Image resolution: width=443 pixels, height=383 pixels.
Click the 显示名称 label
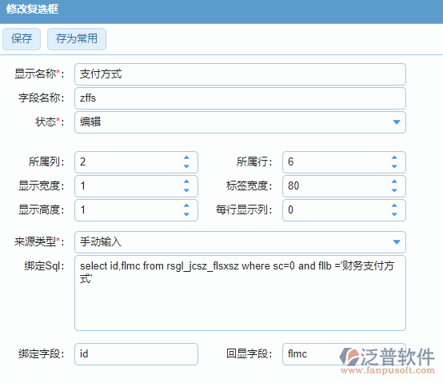[39, 74]
